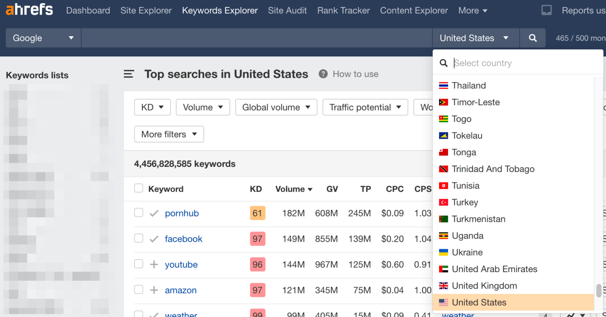This screenshot has height=317, width=606.
Task: Toggle the select-all Keyword header checkbox
Action: pos(138,188)
